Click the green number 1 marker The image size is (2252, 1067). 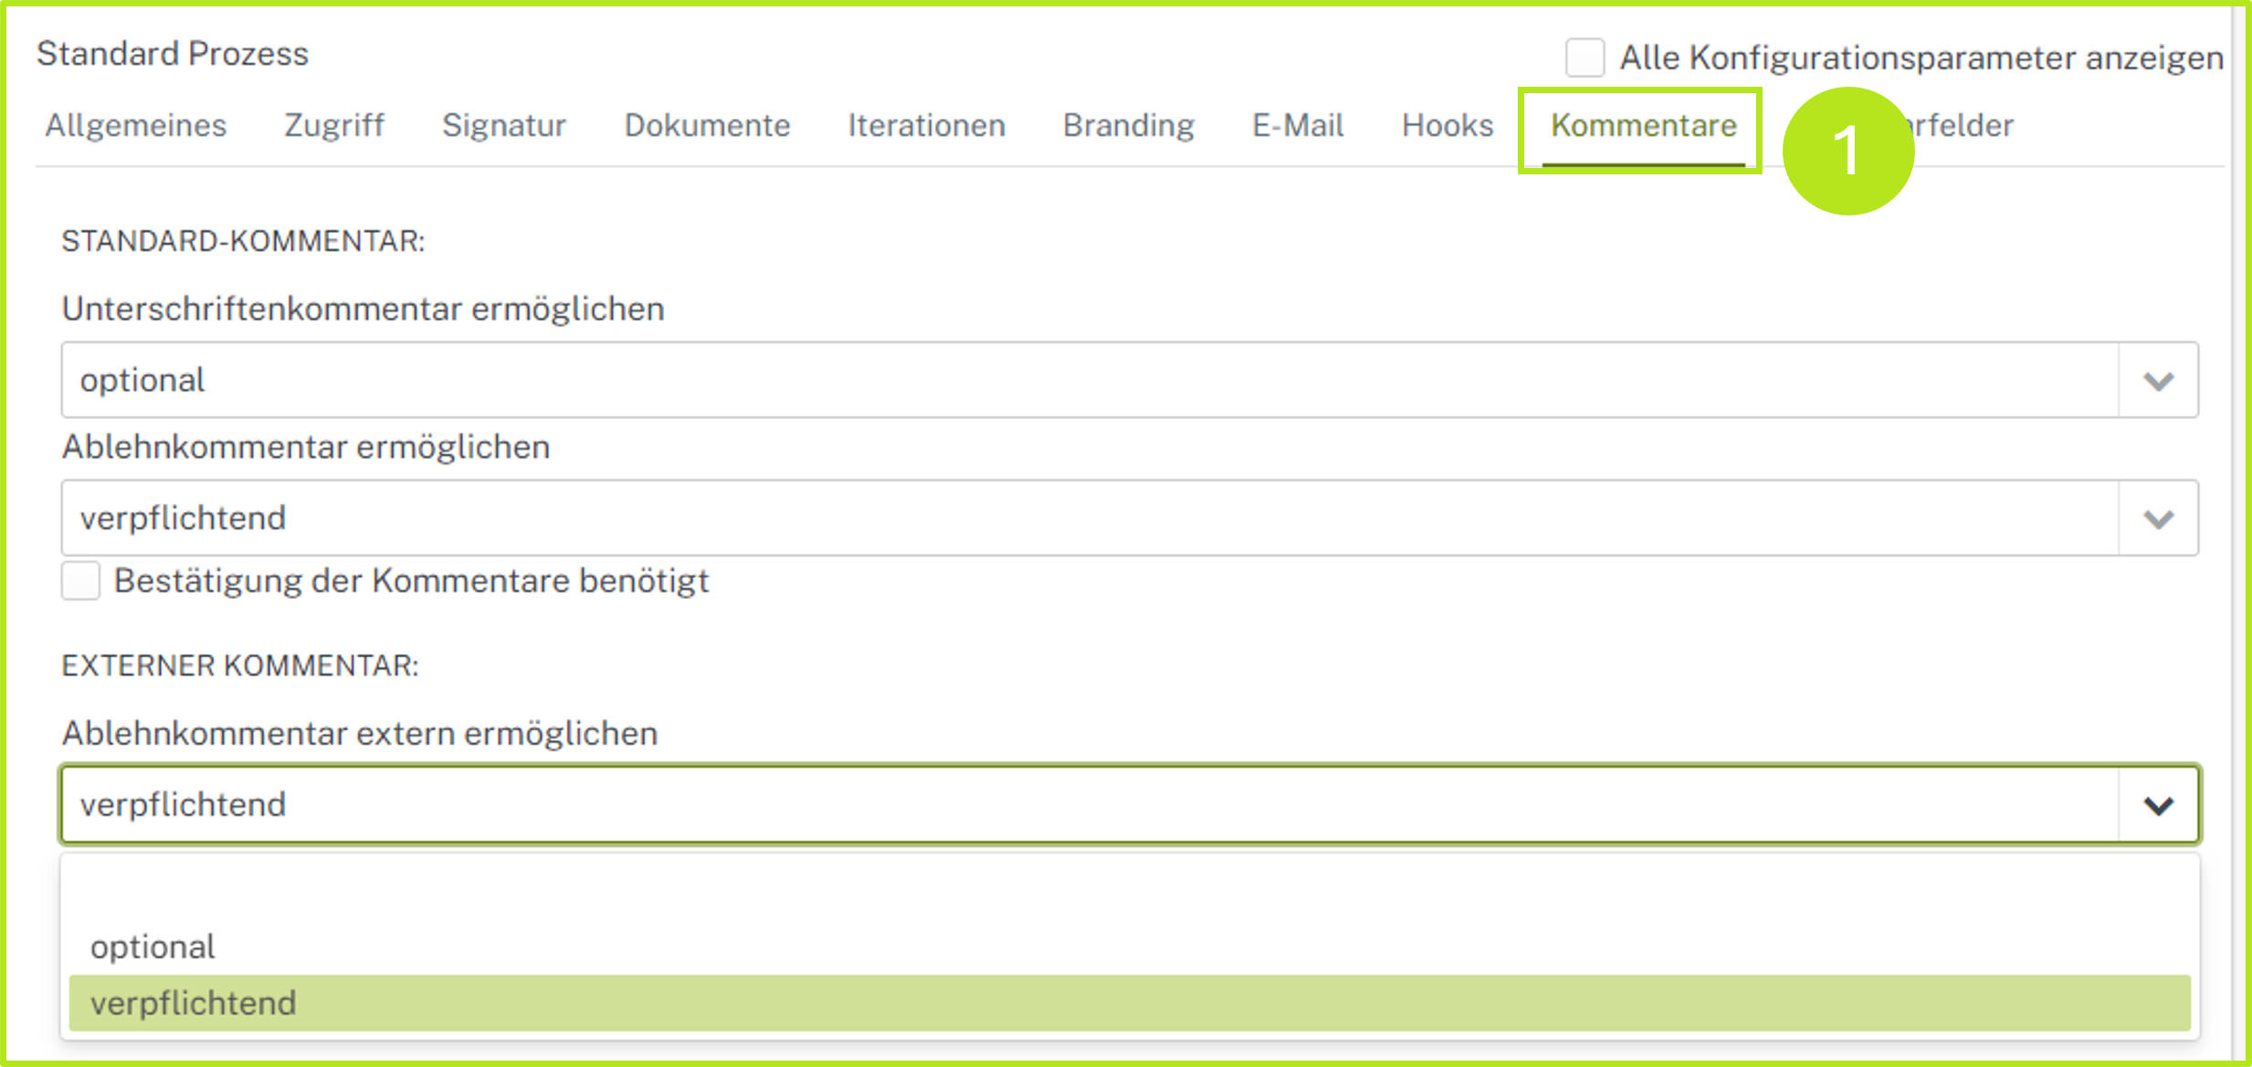pyautogui.click(x=1847, y=151)
